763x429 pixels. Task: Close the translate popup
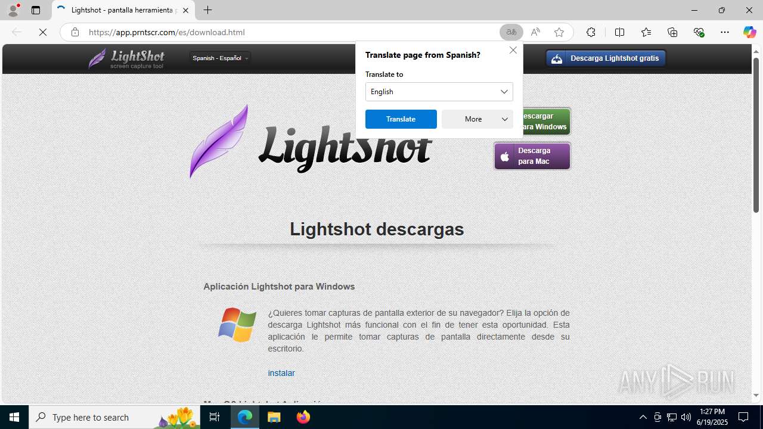tap(513, 50)
